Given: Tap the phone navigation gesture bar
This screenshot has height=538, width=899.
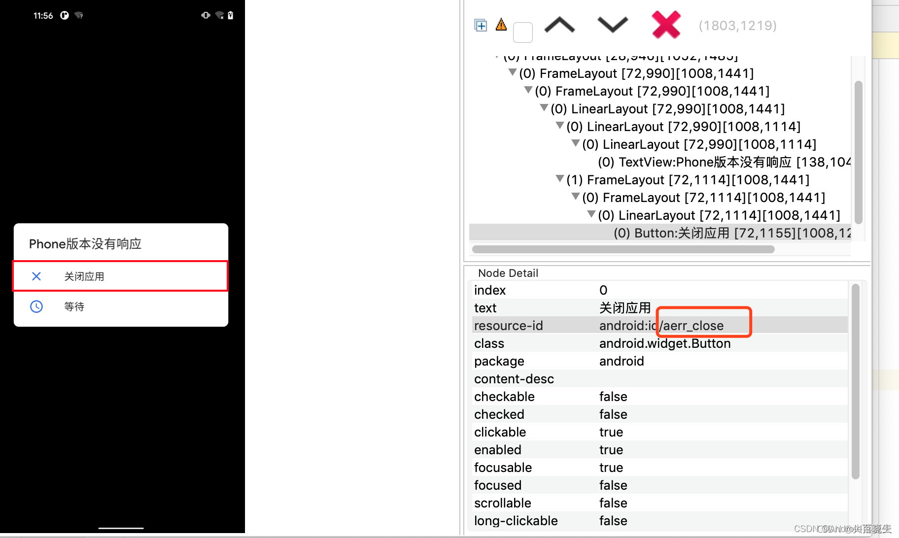Looking at the screenshot, I should [x=121, y=528].
